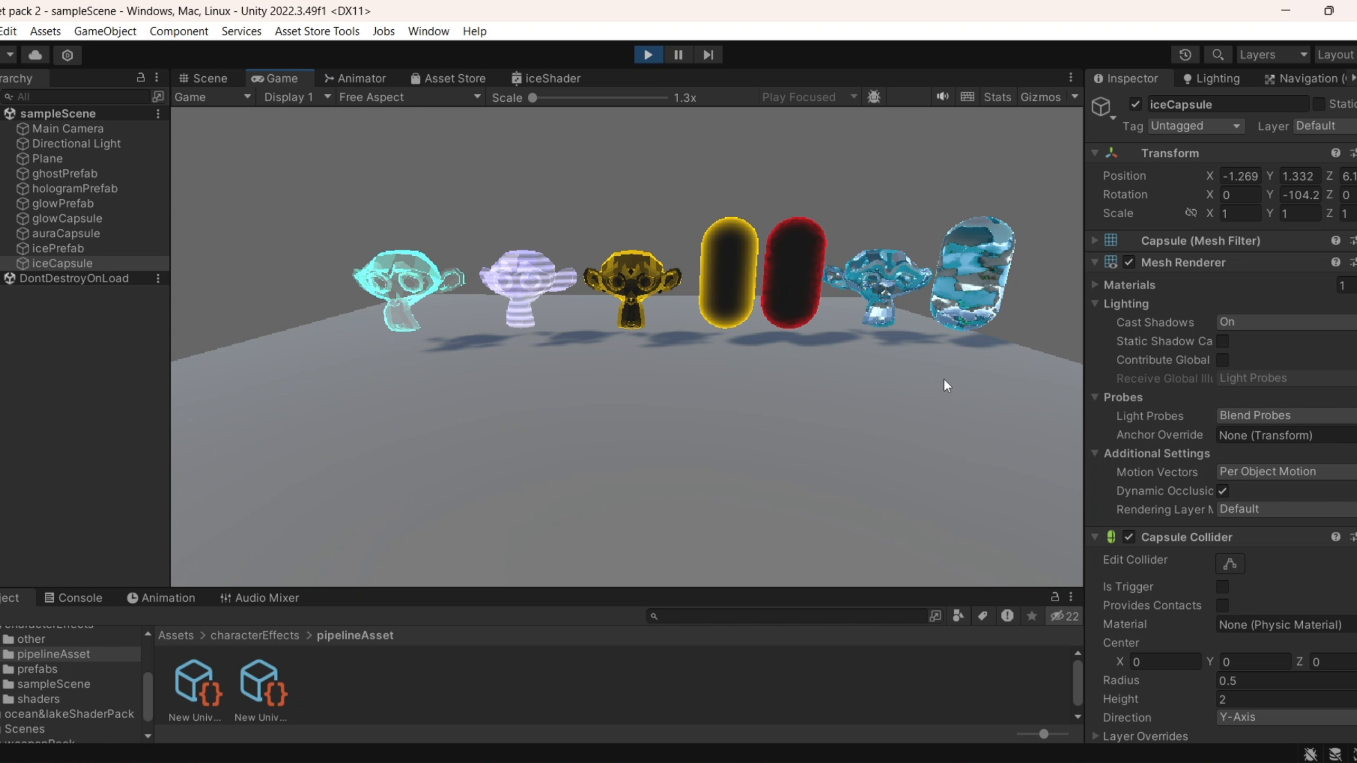Image resolution: width=1357 pixels, height=763 pixels.
Task: Open the Undo History icon
Action: tap(1185, 55)
